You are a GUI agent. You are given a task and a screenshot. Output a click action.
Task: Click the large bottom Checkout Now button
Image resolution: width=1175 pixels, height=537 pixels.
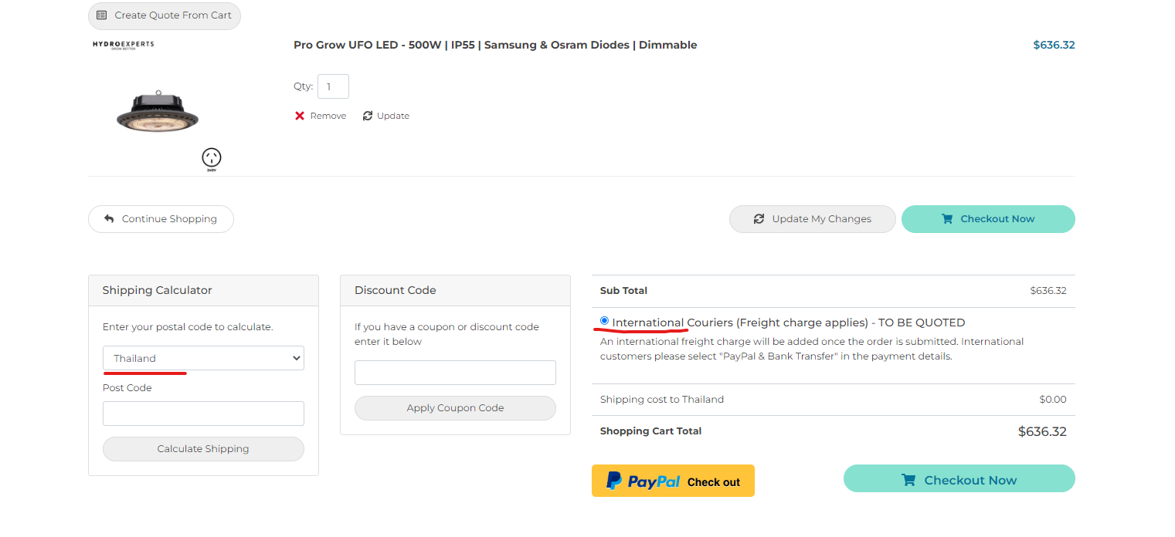point(959,478)
